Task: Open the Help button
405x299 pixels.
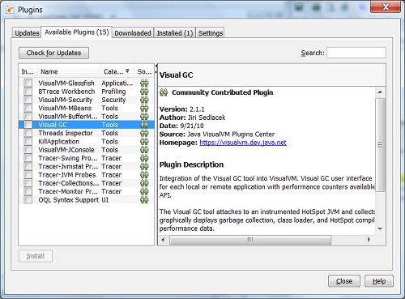Action: tap(379, 281)
